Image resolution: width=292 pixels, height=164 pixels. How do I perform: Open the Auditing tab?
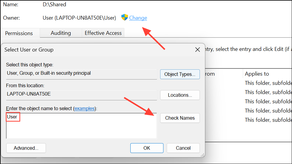(x=61, y=33)
